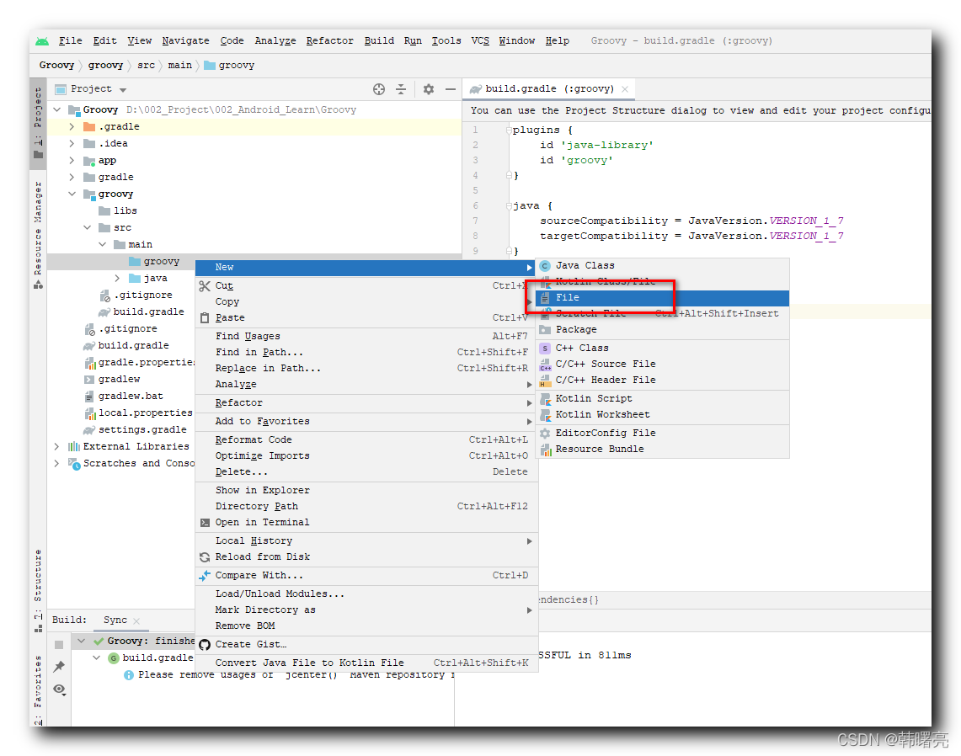Choose Copy in the context menu
This screenshot has height=756, width=961.
pyautogui.click(x=366, y=302)
